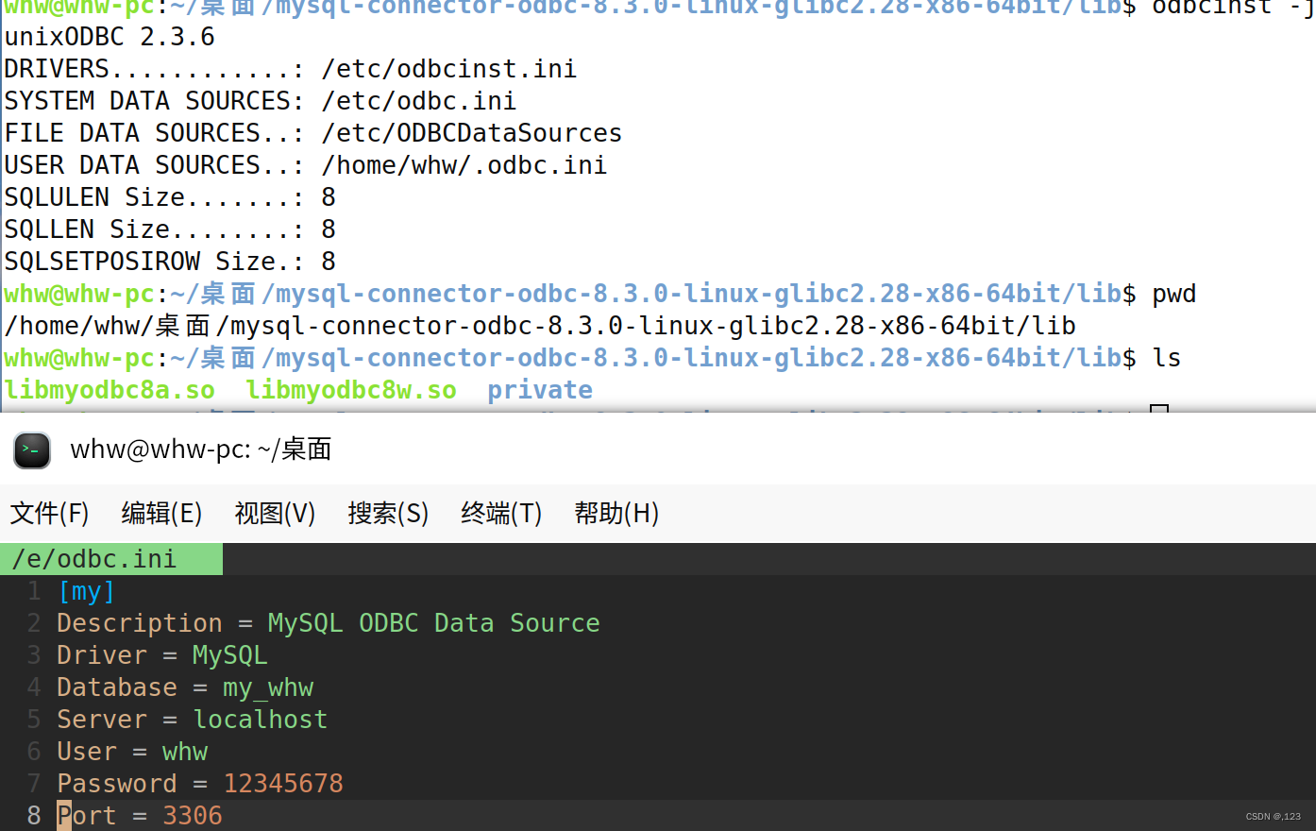
Task: Select the /e/odbc.ini tab label
Action: (x=93, y=558)
